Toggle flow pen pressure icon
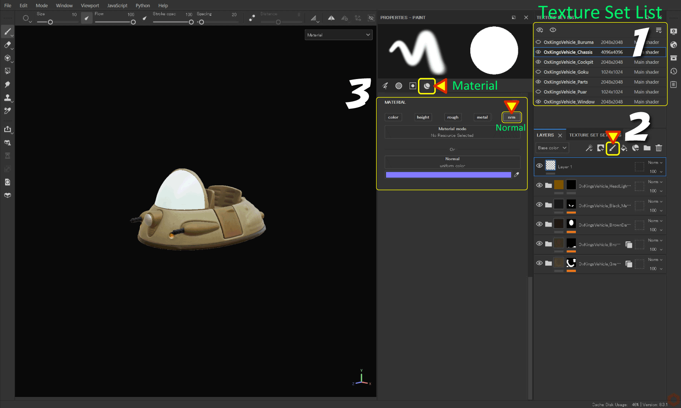The height and width of the screenshot is (408, 681). 144,18
